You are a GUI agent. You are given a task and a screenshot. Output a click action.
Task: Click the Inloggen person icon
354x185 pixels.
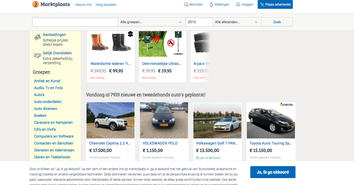point(238,4)
